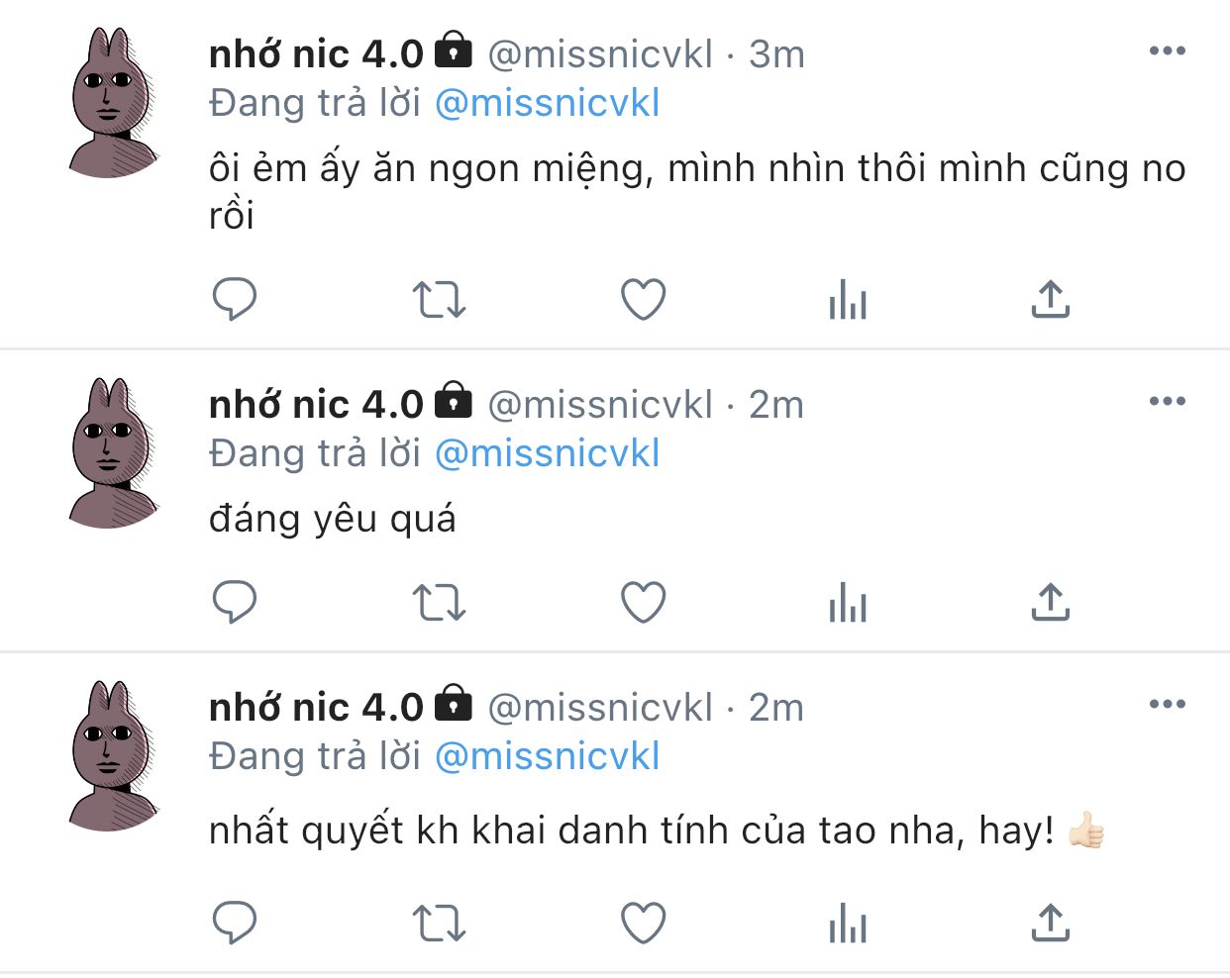Share the first tweet about eating
1230x978 pixels.
tap(1051, 299)
